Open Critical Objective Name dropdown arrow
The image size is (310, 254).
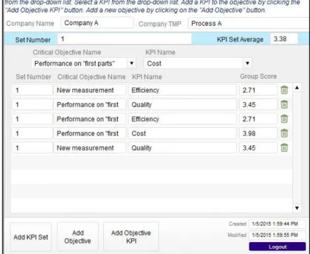pyautogui.click(x=132, y=63)
